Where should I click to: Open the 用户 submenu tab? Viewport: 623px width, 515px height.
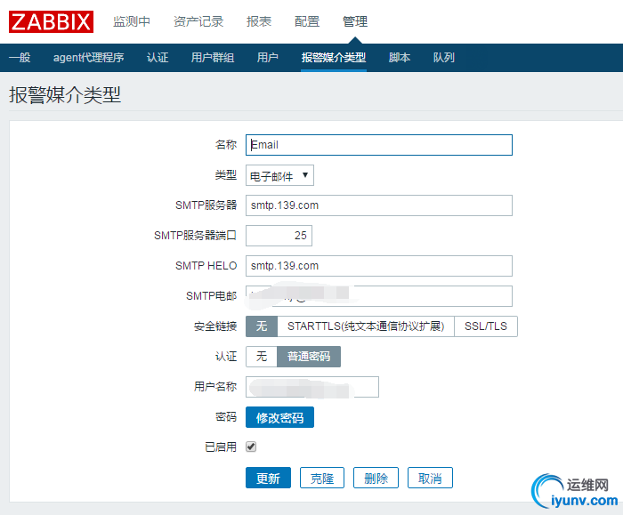point(267,58)
